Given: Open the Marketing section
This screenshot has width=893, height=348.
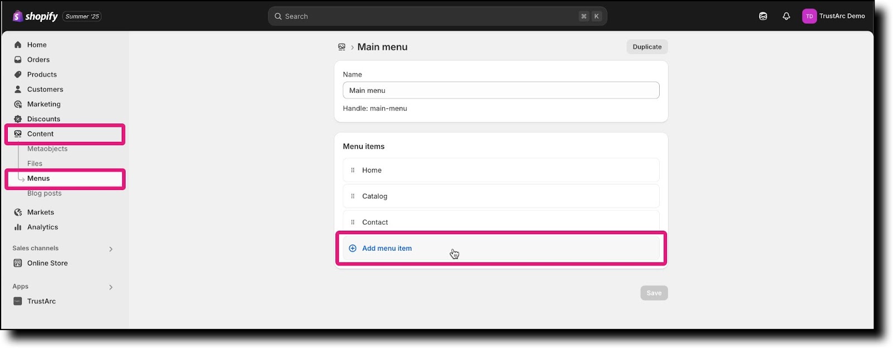Looking at the screenshot, I should 44,104.
